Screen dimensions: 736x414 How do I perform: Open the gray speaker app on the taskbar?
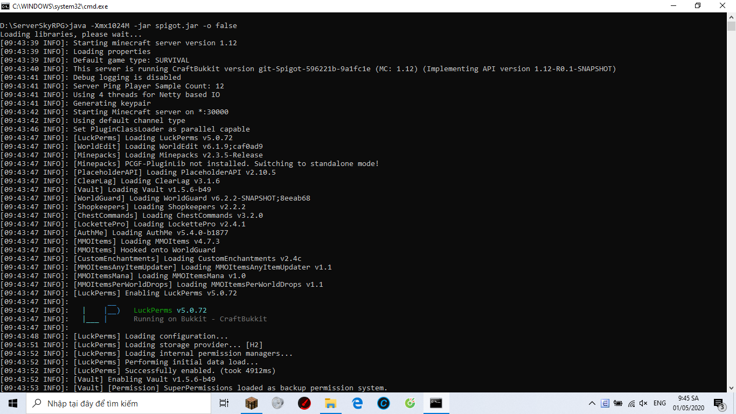click(277, 403)
